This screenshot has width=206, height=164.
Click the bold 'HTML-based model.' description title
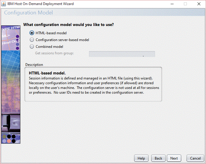click(x=47, y=73)
